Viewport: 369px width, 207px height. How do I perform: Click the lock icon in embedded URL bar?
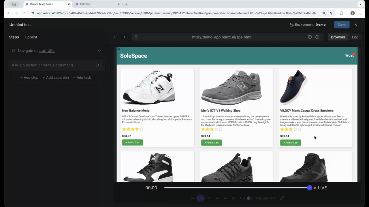(x=136, y=37)
